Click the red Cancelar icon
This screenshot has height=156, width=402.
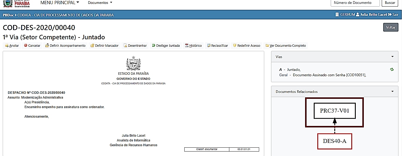(x=26, y=46)
